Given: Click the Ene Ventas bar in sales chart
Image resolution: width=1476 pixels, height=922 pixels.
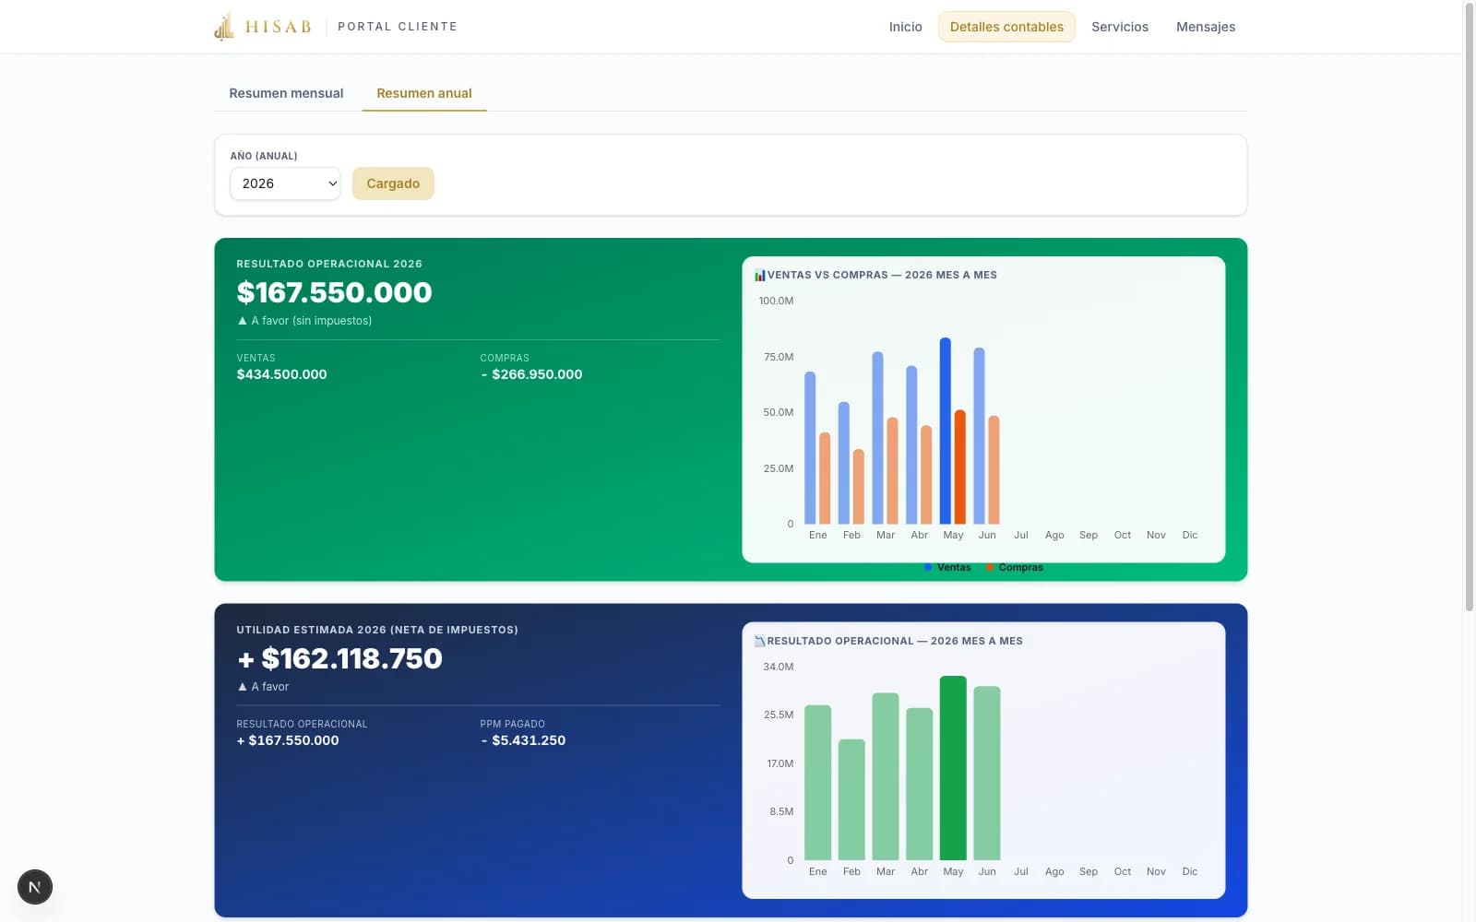Looking at the screenshot, I should [x=810, y=448].
